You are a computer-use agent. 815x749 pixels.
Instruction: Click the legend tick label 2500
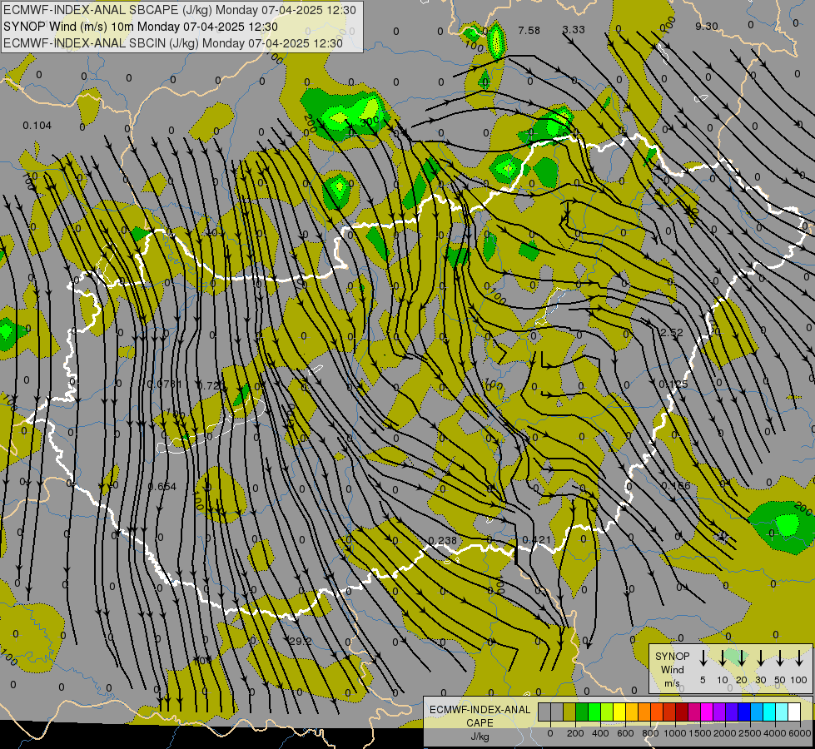(x=750, y=733)
